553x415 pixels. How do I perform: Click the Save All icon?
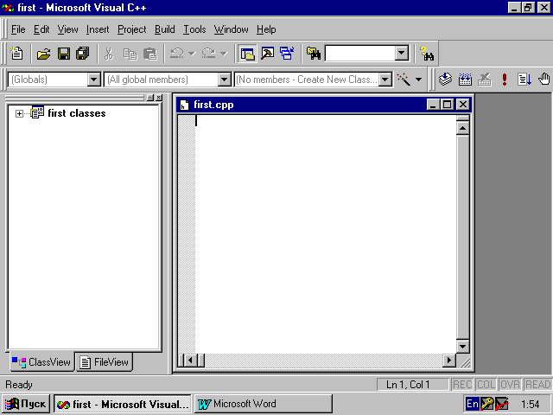pyautogui.click(x=83, y=54)
